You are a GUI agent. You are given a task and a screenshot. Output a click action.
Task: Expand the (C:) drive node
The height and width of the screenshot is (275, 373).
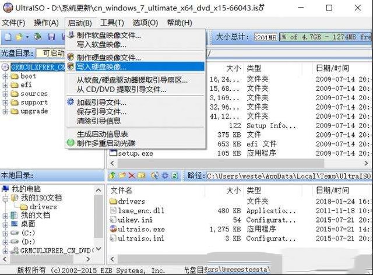(x=5, y=234)
